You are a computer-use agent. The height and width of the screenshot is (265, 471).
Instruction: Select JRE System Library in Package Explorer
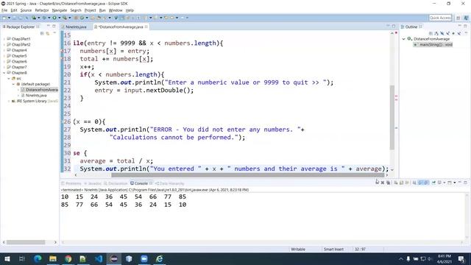pos(35,101)
